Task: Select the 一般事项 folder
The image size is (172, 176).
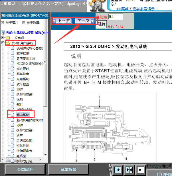Action: [18, 38]
